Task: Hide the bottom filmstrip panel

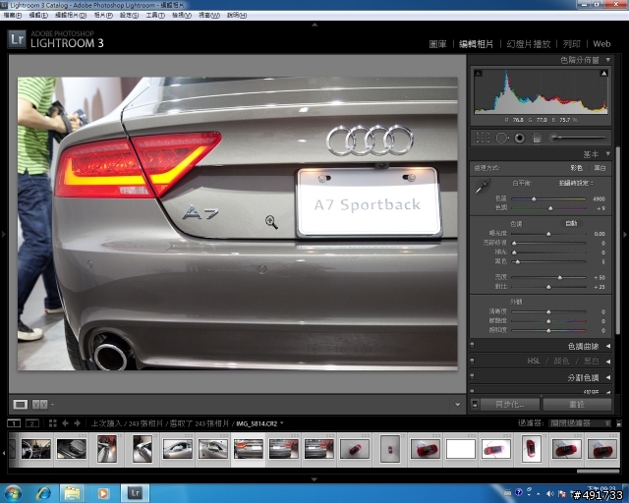Action: coord(314,479)
